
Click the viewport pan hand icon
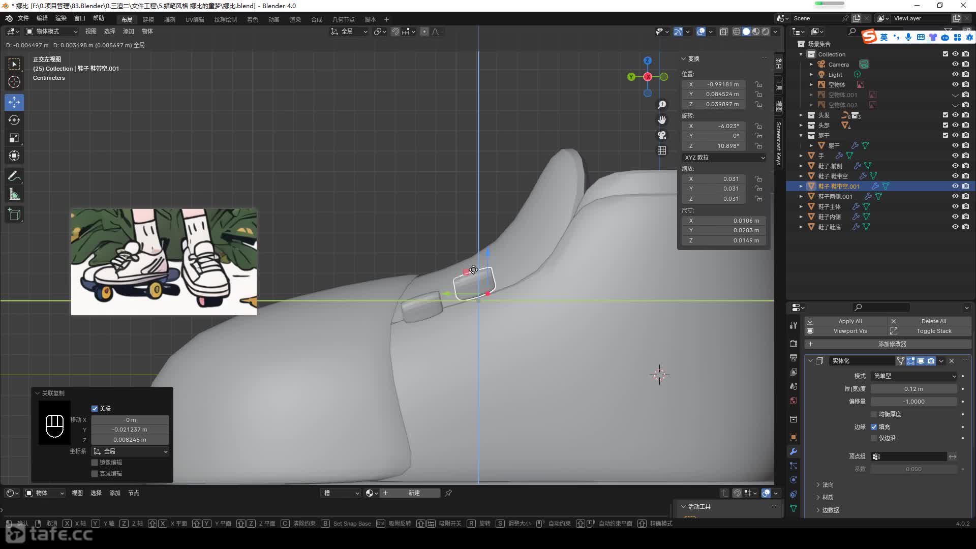coord(662,120)
